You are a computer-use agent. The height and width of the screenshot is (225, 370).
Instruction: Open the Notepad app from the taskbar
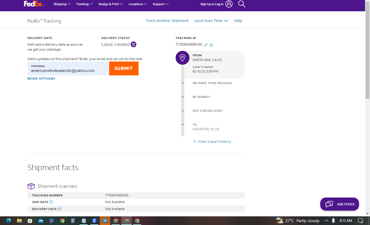(84, 221)
